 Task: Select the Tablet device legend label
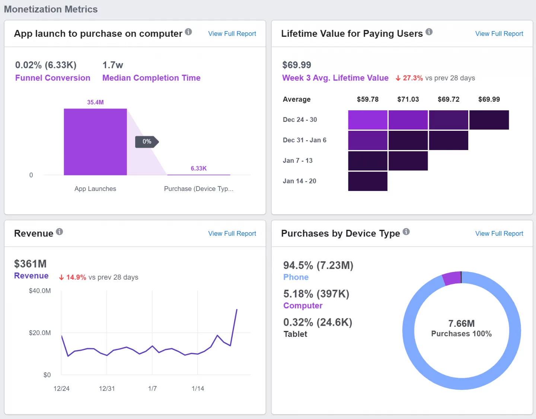pyautogui.click(x=295, y=334)
